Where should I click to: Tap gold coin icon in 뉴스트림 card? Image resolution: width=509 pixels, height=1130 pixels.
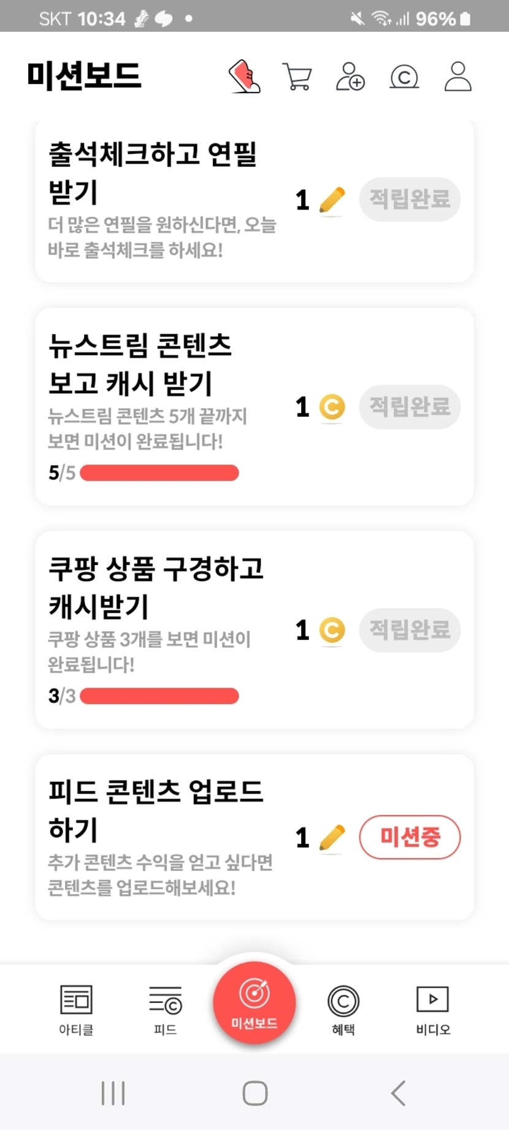[x=332, y=408]
